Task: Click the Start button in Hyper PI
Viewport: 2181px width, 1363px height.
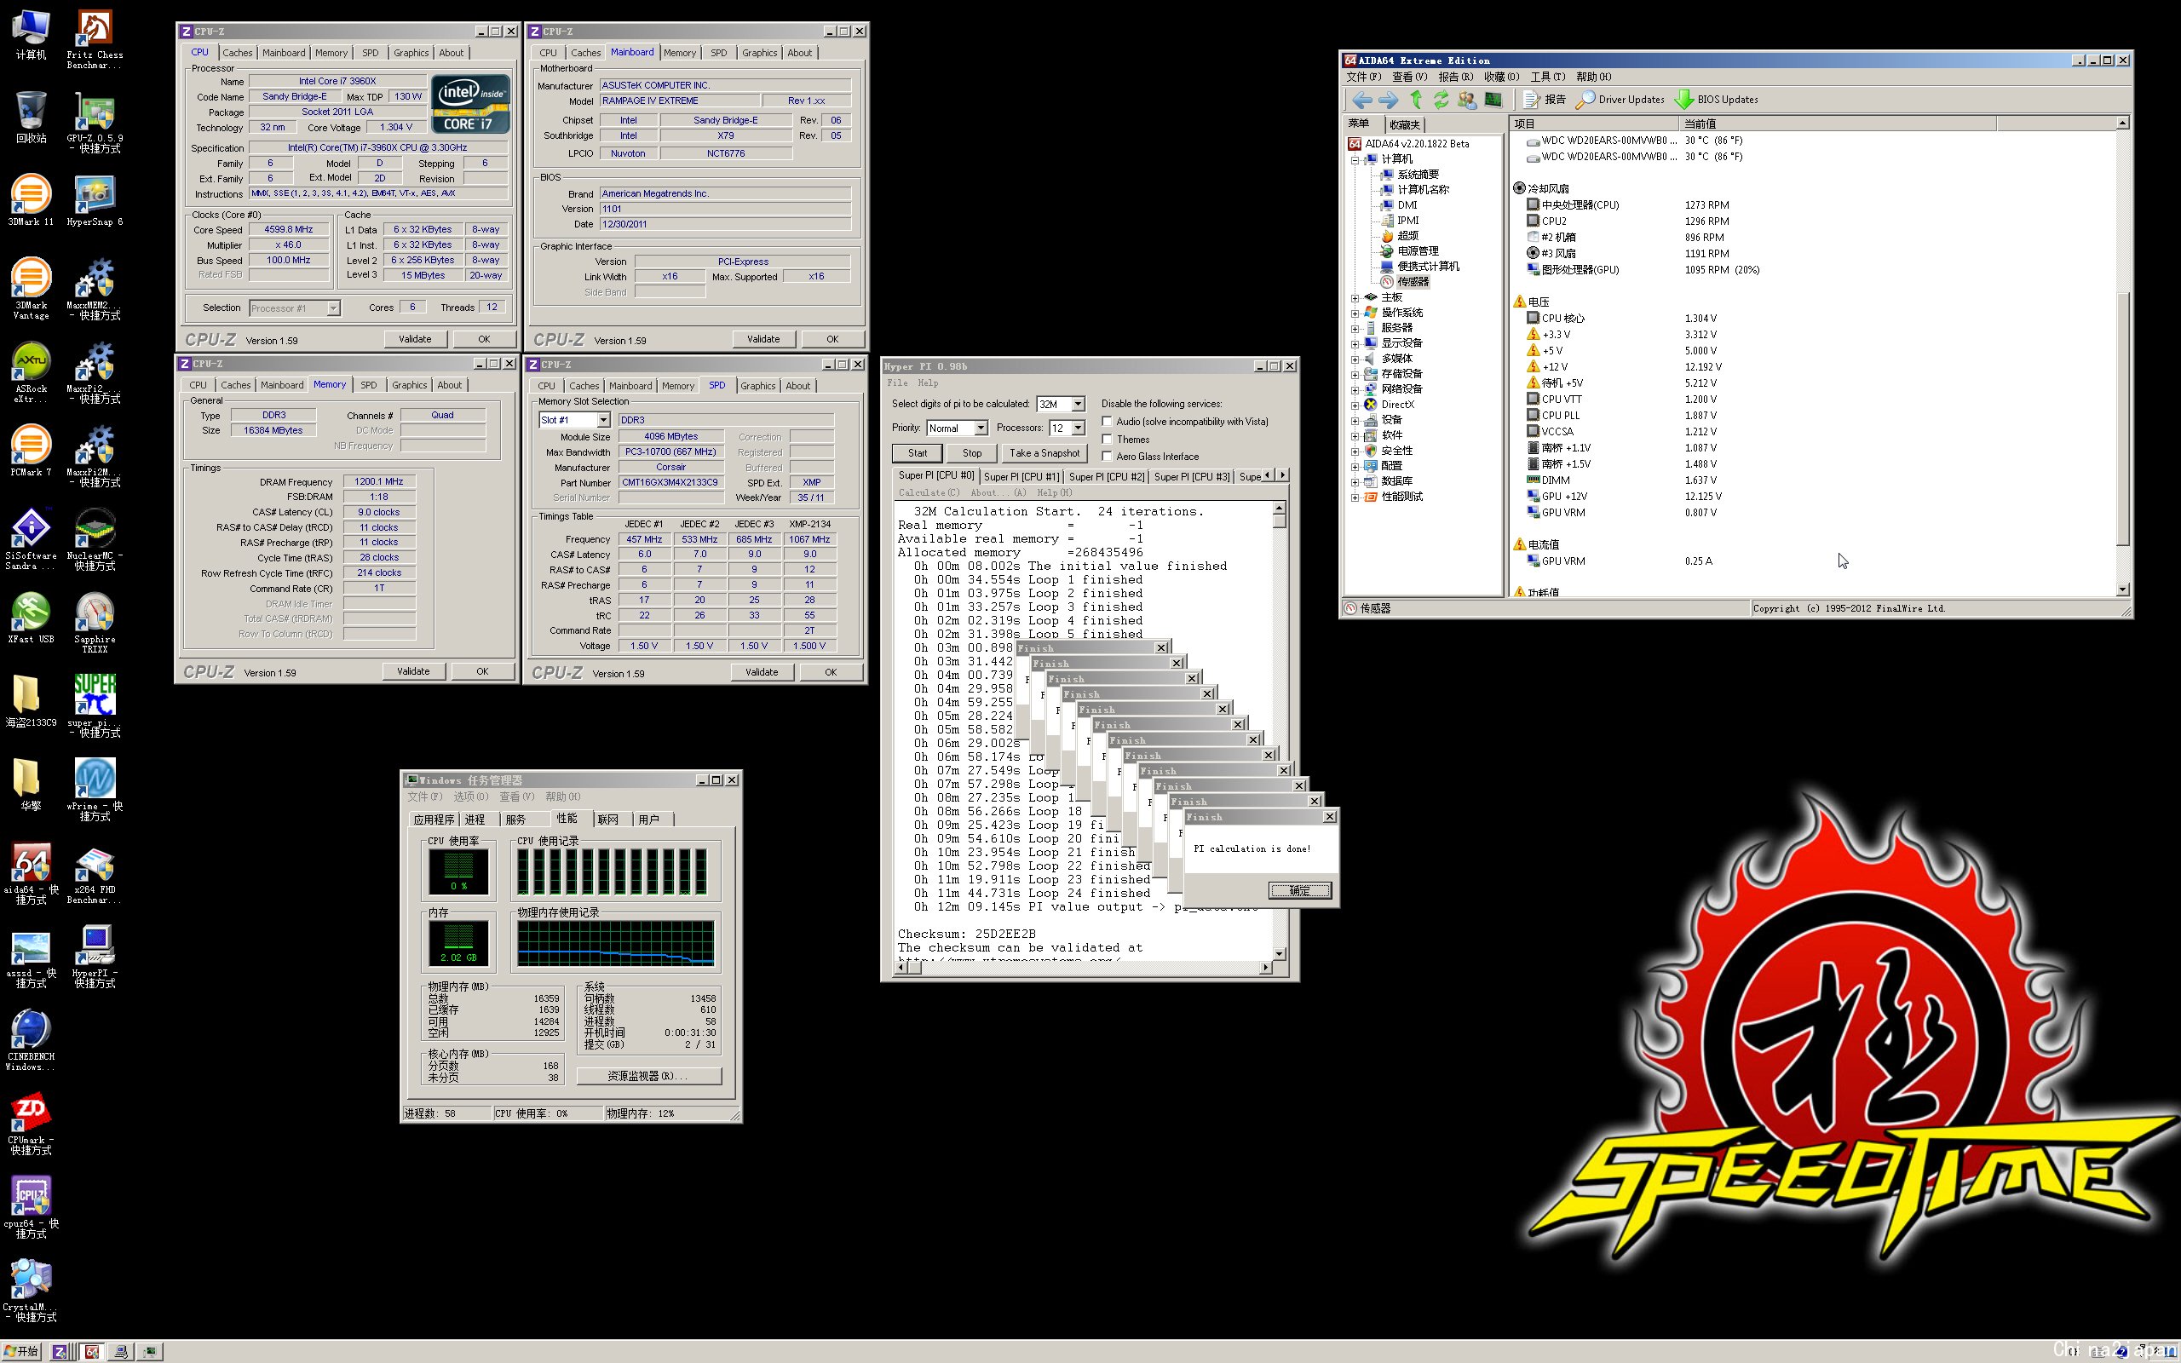Action: 918,453
